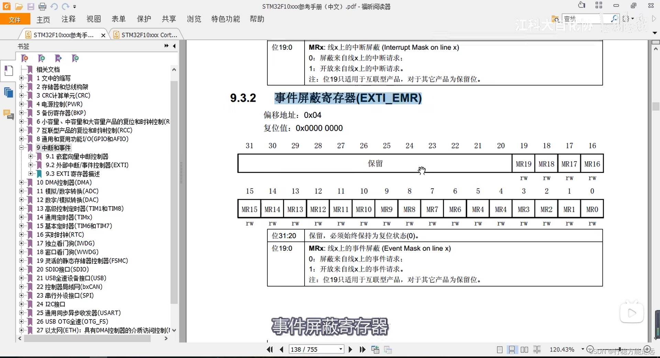Select single page view mode

(500, 350)
